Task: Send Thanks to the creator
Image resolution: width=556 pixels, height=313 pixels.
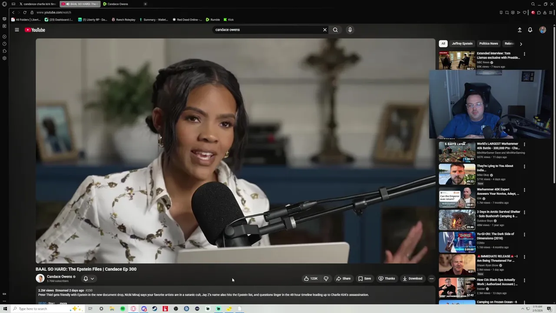Action: (x=387, y=279)
